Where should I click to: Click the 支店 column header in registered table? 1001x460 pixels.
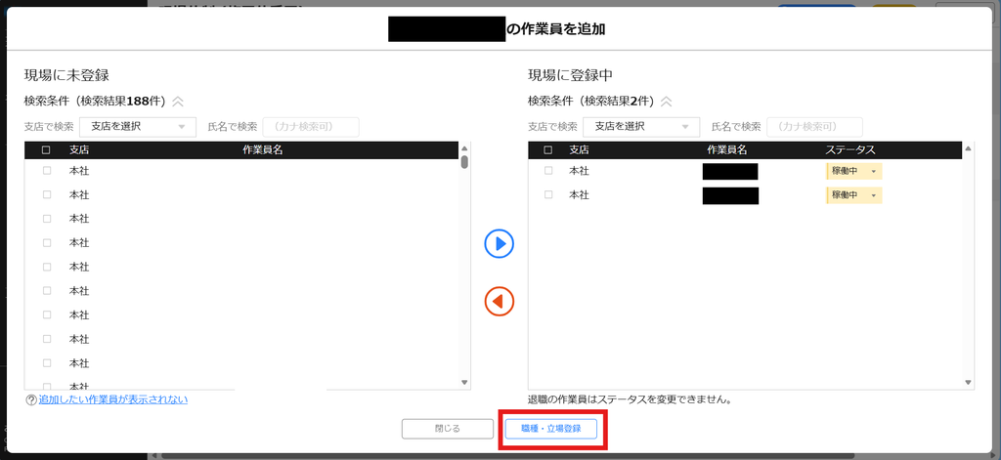[x=579, y=150]
